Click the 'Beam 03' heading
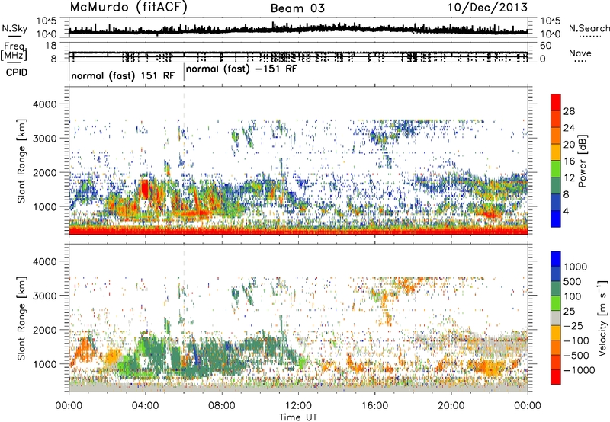Screen dimensions: 610x422 pos(297,8)
